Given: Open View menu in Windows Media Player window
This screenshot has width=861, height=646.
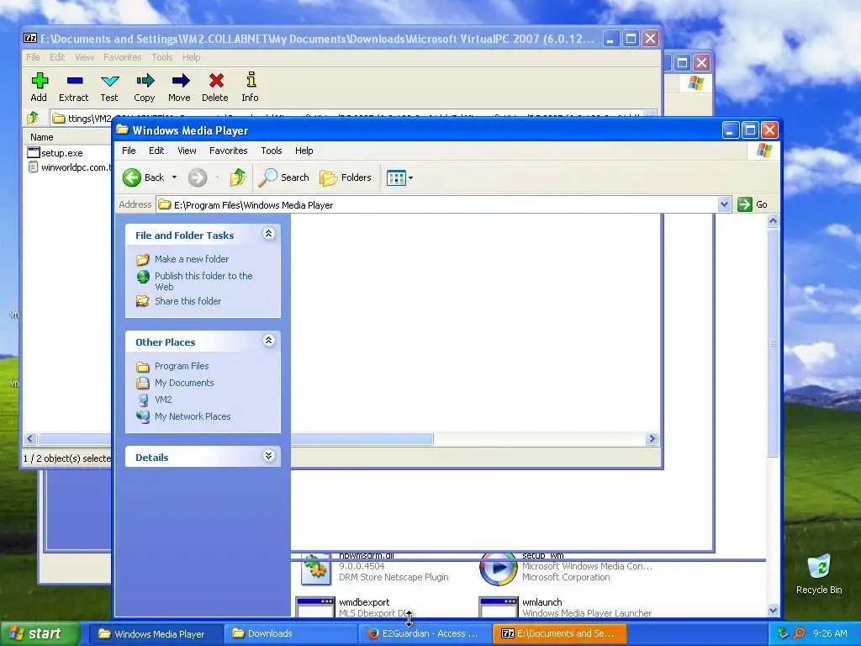Looking at the screenshot, I should (187, 151).
